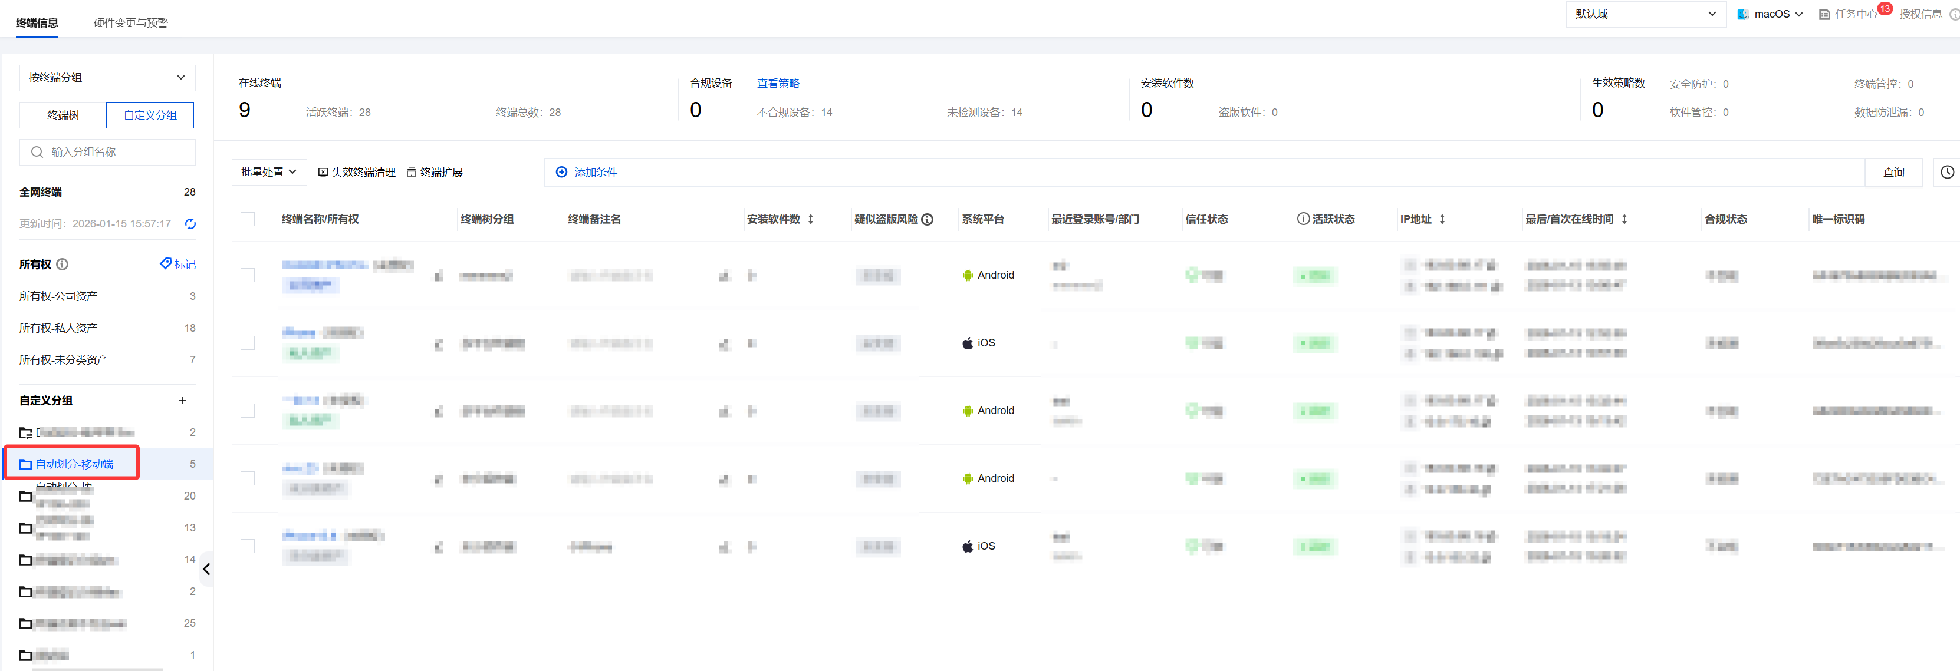Click the 输入分组名称 search field
1960x671 pixels.
point(114,152)
